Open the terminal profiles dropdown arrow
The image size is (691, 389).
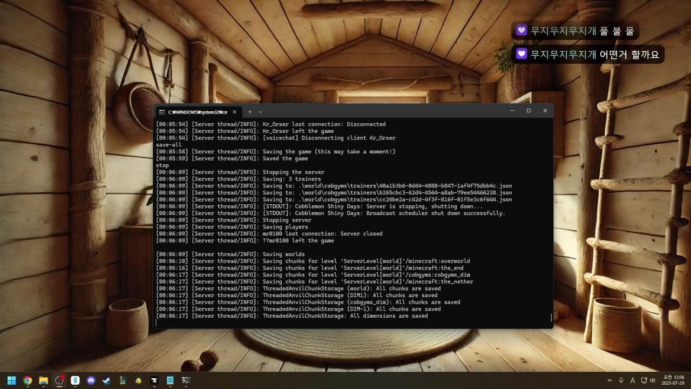point(260,112)
